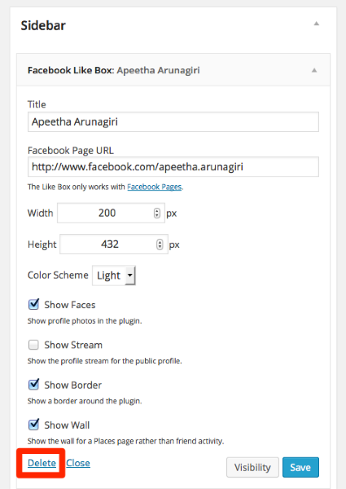346x489 pixels.
Task: Uncheck the Show Faces checkbox
Action: [33, 304]
